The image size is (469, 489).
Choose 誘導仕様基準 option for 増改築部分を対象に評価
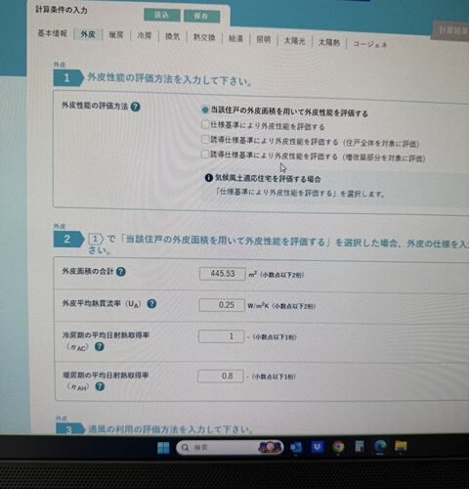pos(204,154)
